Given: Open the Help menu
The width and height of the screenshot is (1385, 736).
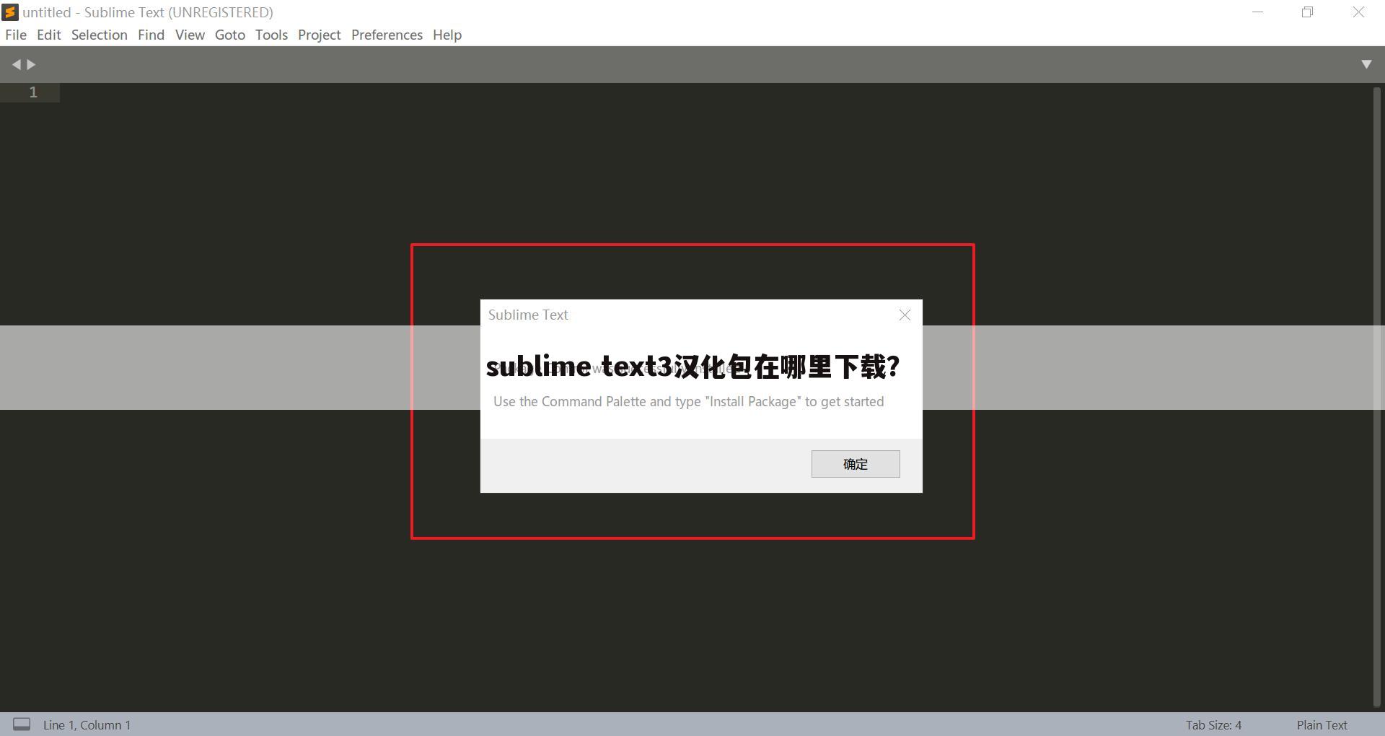Looking at the screenshot, I should click(x=447, y=35).
